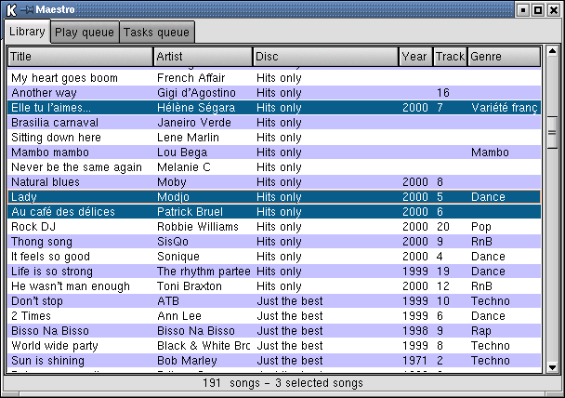Click artist 'Melanie C'
This screenshot has height=398, width=565.
point(184,167)
